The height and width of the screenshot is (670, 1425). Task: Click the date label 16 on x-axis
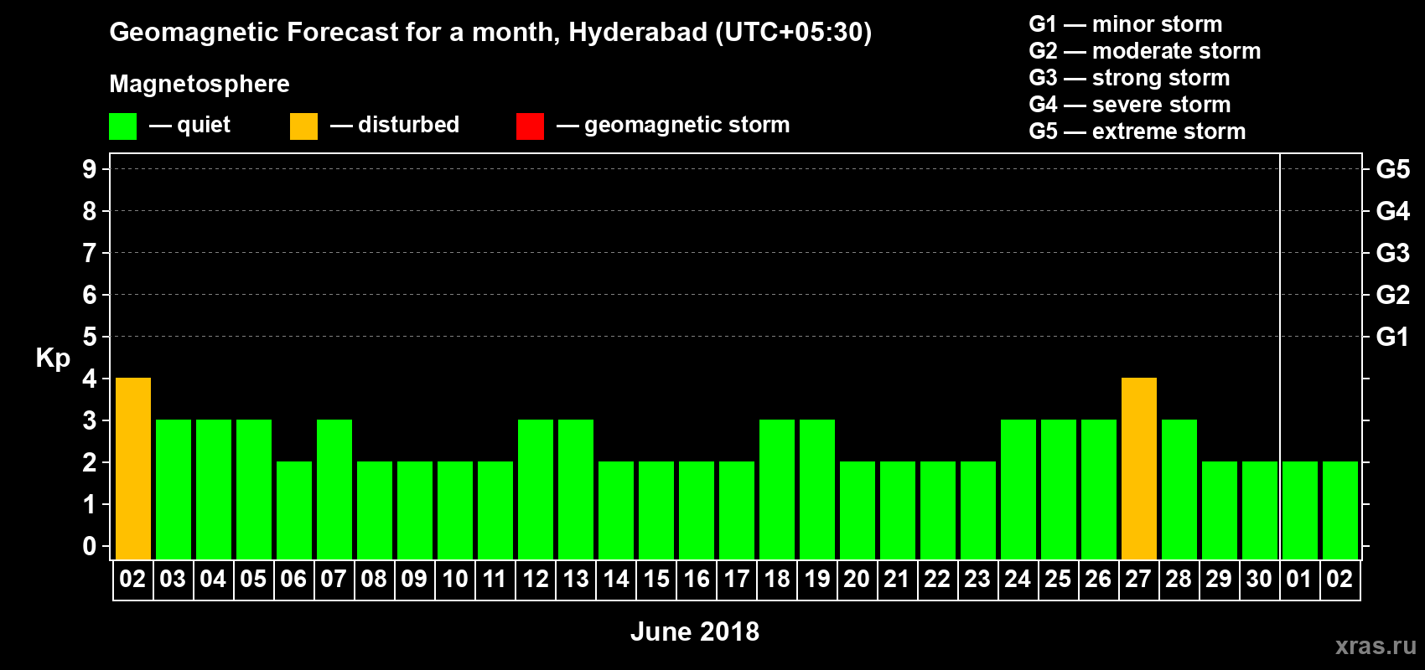tap(696, 580)
